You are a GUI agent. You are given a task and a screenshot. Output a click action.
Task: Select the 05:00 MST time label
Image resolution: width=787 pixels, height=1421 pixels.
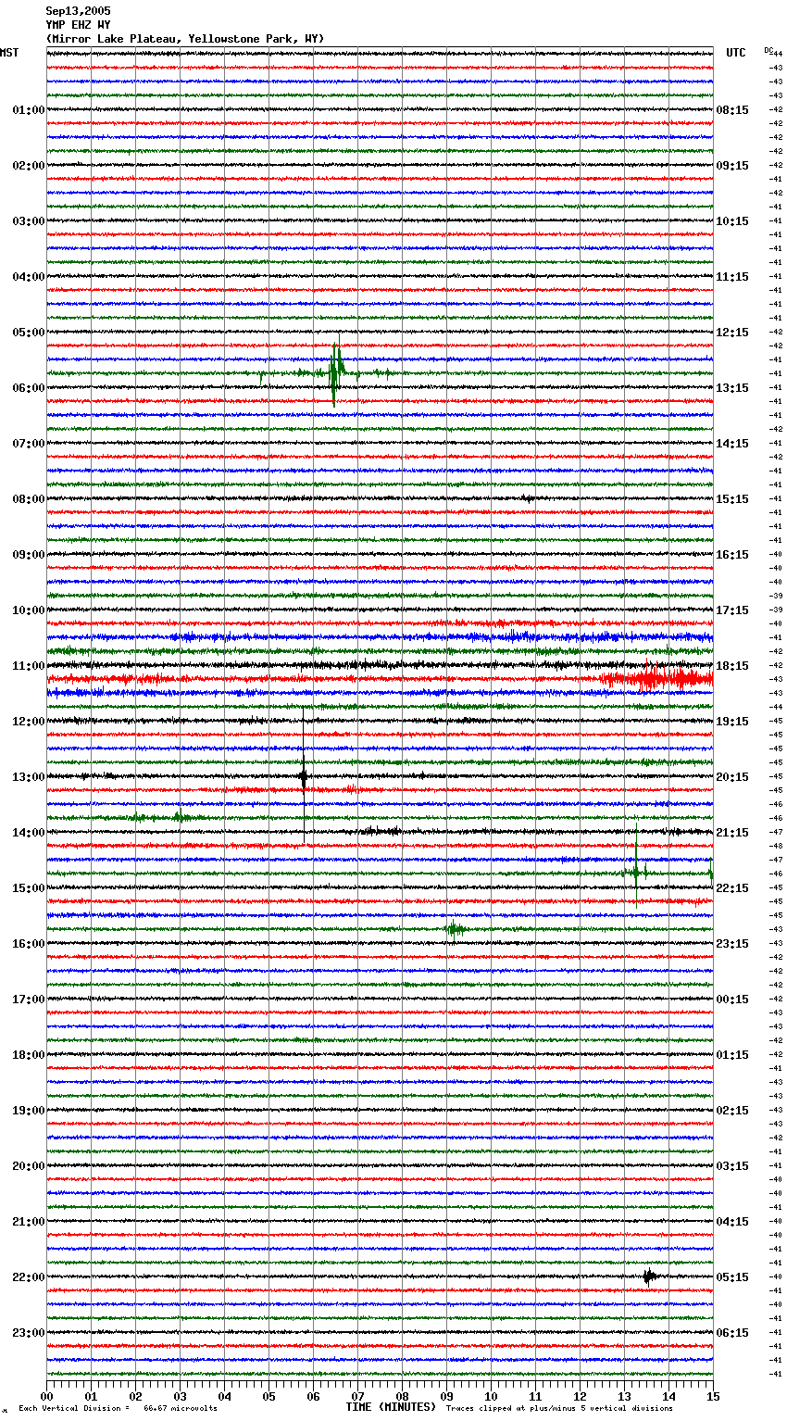[29, 333]
